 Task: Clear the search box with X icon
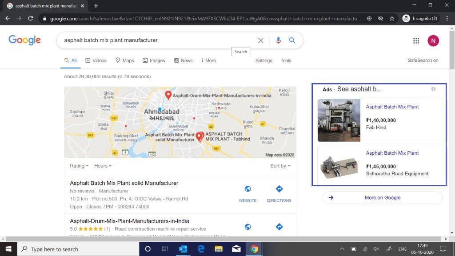pos(261,40)
